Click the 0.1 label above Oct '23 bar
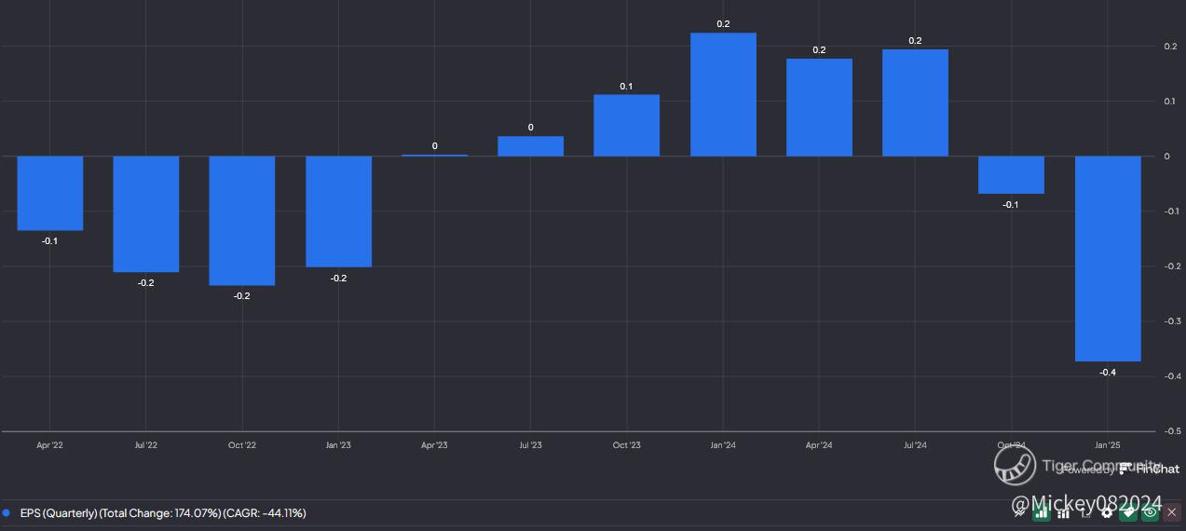Image resolution: width=1186 pixels, height=531 pixels. pos(626,87)
